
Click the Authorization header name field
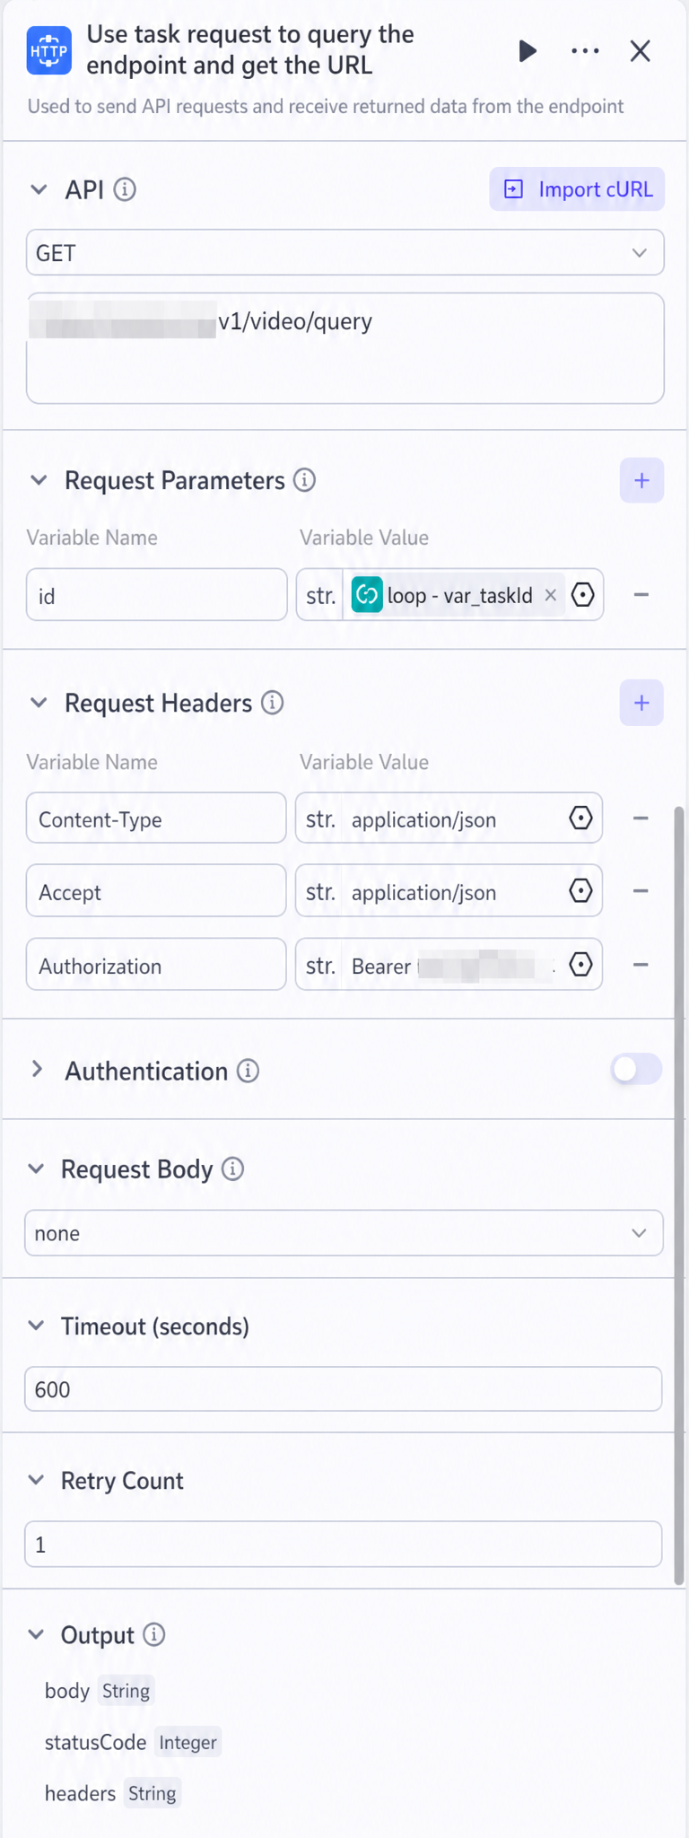pyautogui.click(x=156, y=965)
